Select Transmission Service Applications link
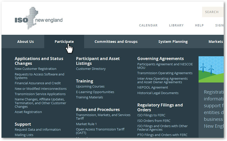 [40, 94]
